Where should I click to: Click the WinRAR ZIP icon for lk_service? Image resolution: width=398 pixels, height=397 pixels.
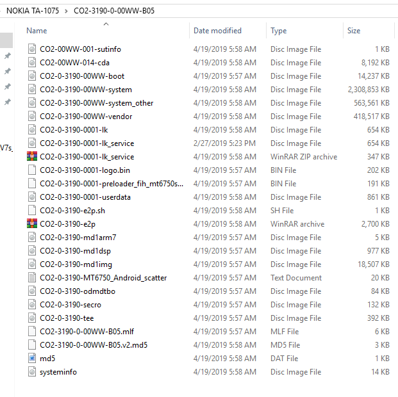point(32,156)
